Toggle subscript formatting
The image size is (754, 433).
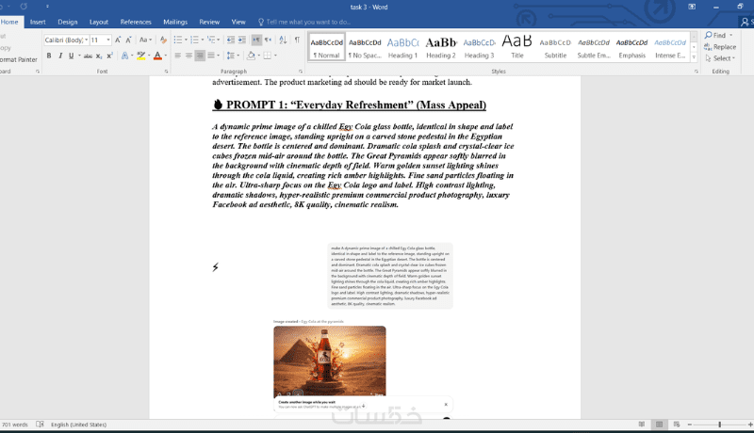[x=99, y=56]
